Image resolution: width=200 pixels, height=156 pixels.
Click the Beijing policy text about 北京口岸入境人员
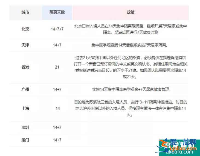[x=131, y=29]
